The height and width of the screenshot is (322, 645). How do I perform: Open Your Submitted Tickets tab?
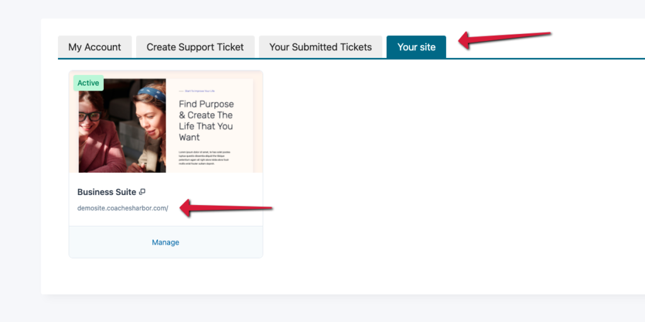[321, 47]
